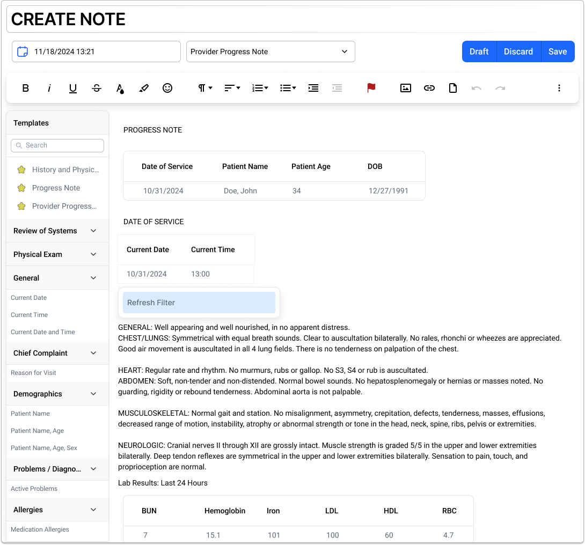Click the document page icon
The image size is (585, 545).
453,88
